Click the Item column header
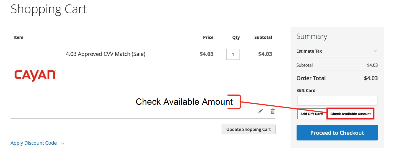 pos(18,37)
